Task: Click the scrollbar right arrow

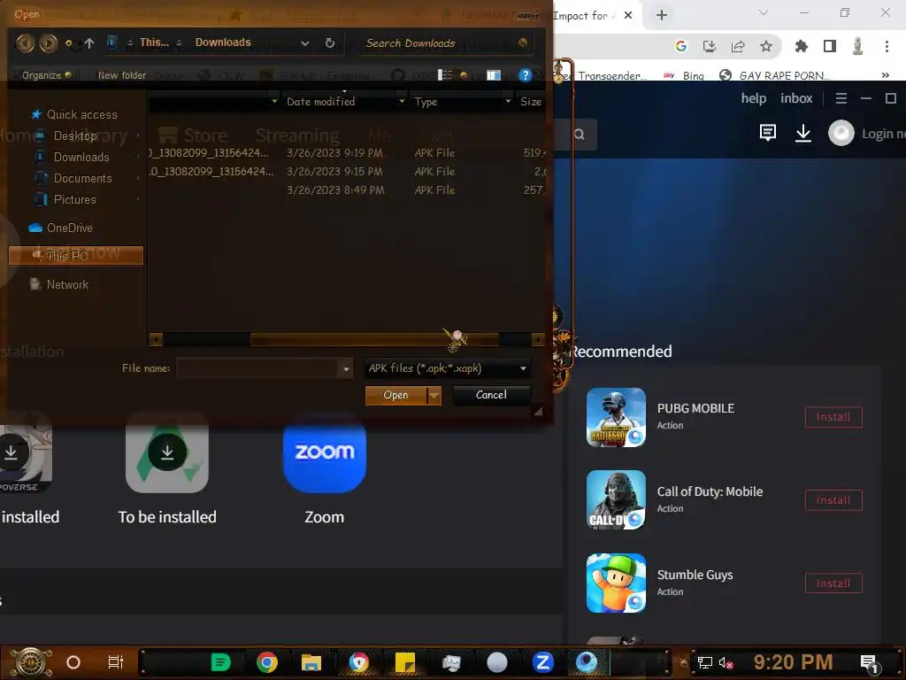Action: click(538, 339)
